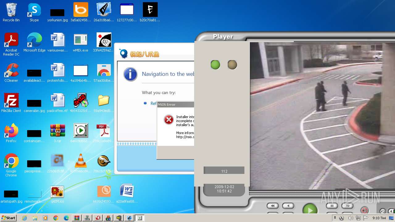Select 6a609d652 green play icon on desktop

[x=81, y=133]
